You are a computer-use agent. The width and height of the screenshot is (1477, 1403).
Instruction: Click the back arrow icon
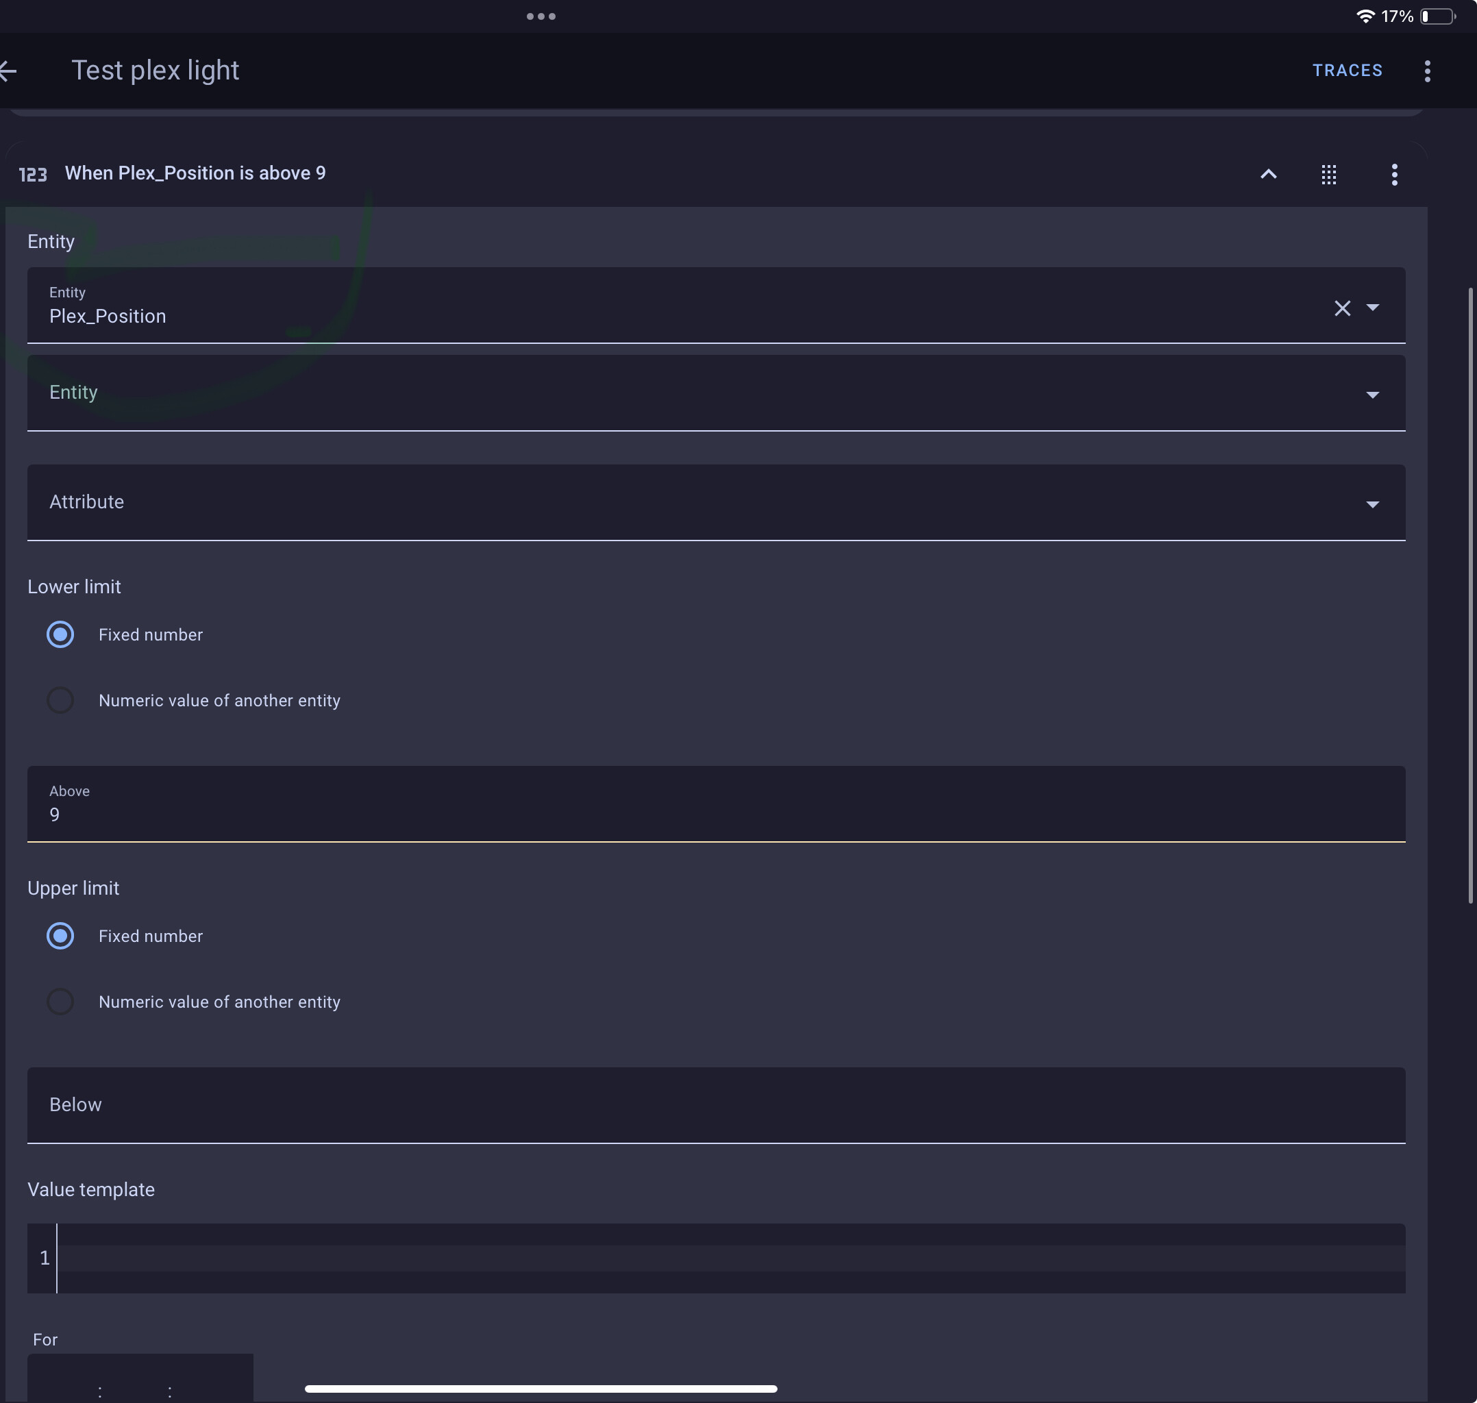click(x=9, y=71)
